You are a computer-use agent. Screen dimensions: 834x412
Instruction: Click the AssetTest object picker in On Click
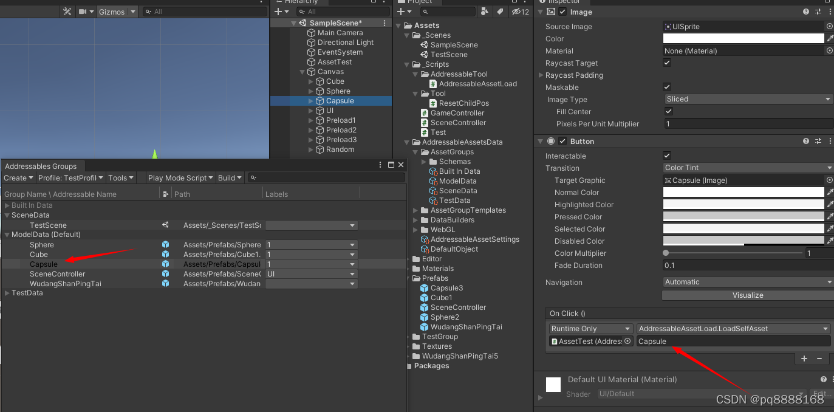(x=627, y=342)
